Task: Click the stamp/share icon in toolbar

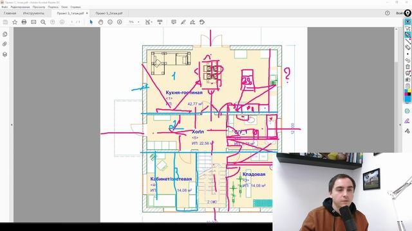Action: tap(202, 22)
